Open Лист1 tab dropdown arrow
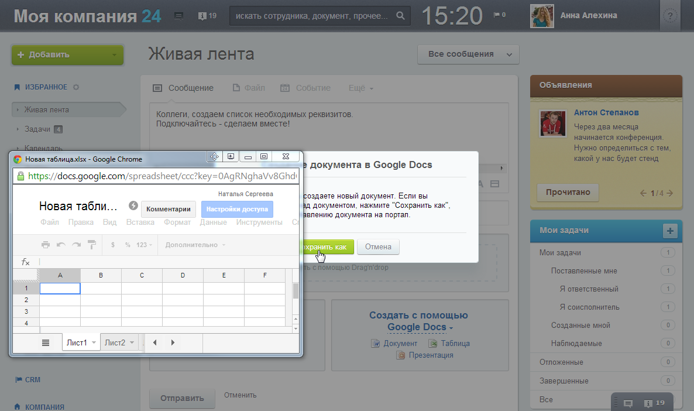The image size is (694, 411). tap(94, 343)
